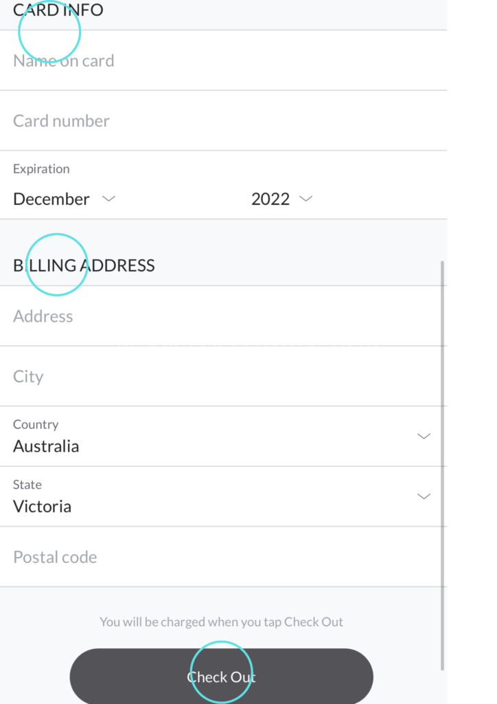
Task: Select the City input field
Action: [x=206, y=376]
